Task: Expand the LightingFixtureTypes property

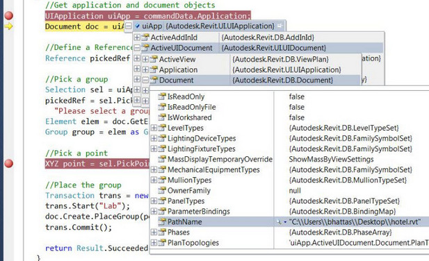Action: click(154, 149)
